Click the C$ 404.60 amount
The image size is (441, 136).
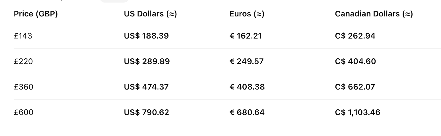click(x=355, y=61)
